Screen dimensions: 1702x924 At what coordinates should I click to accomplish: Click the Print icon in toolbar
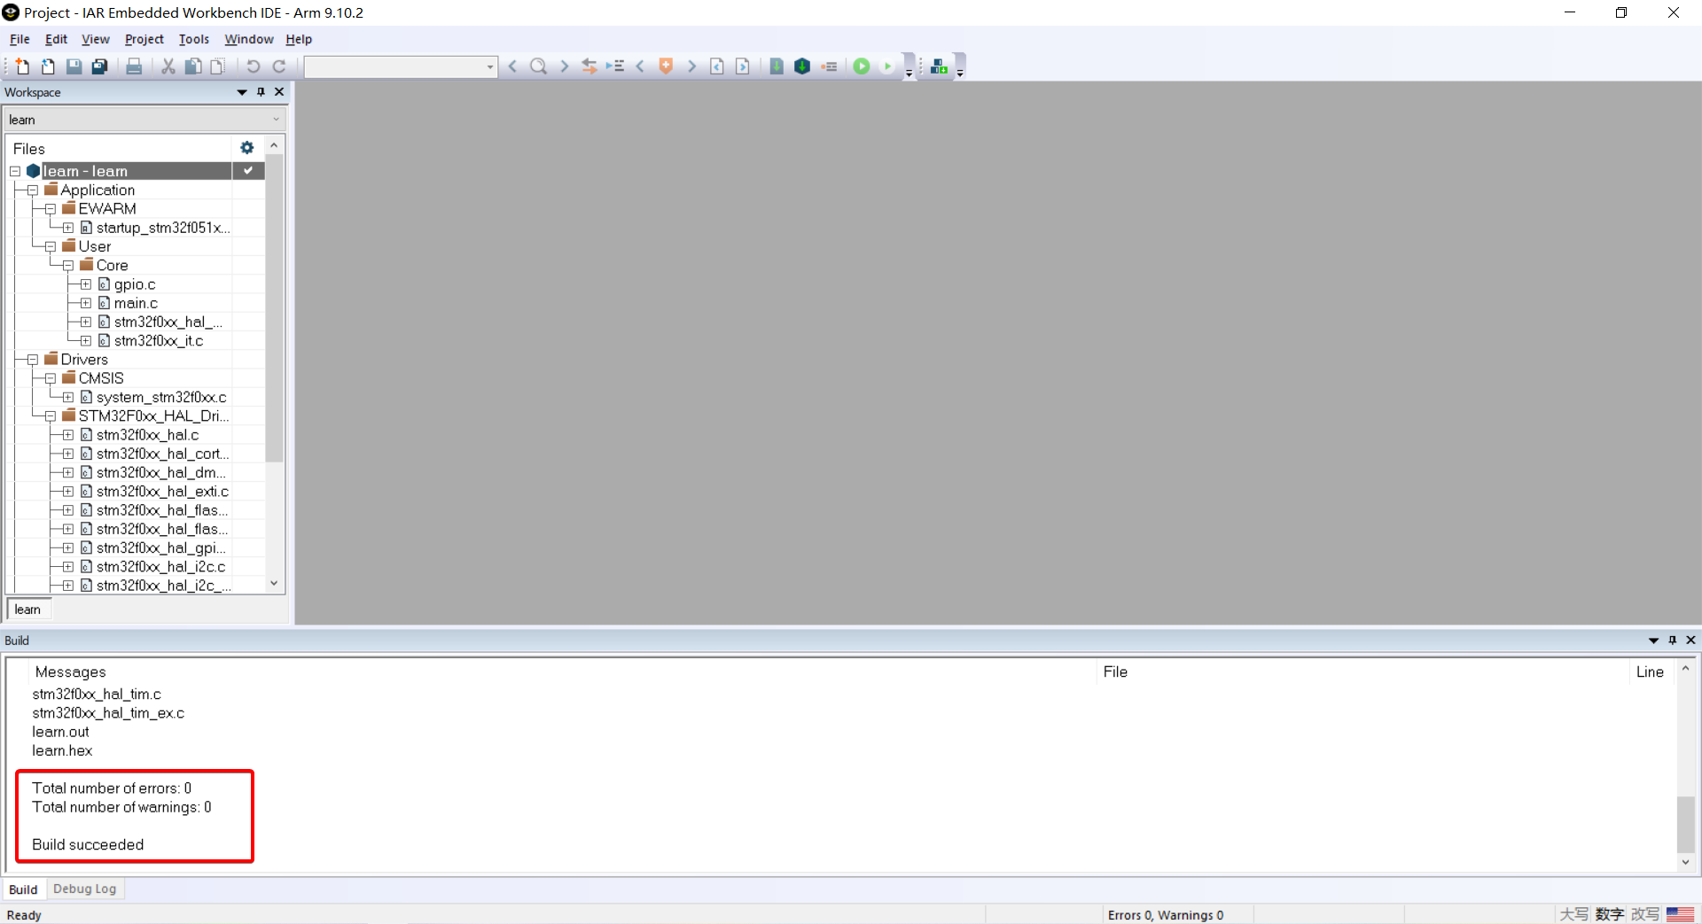pos(134,66)
